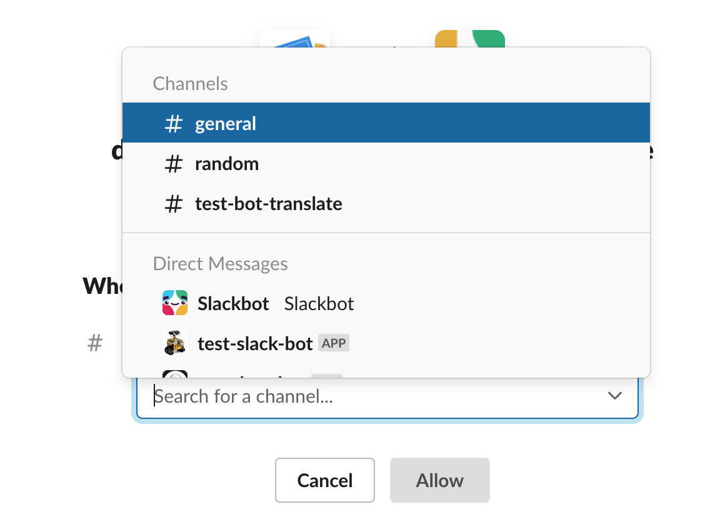Pick the test-bot-translate channel
The image size is (720, 529).
386,203
